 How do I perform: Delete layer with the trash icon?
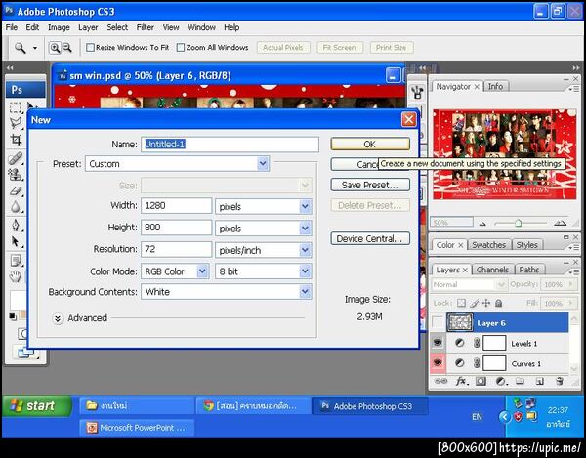click(x=559, y=381)
